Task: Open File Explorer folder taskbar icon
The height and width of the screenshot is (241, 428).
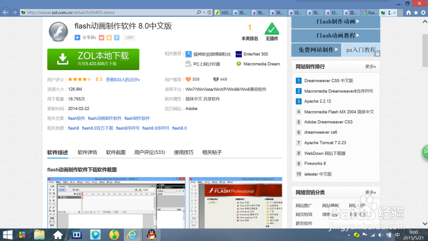Action: click(x=39, y=235)
